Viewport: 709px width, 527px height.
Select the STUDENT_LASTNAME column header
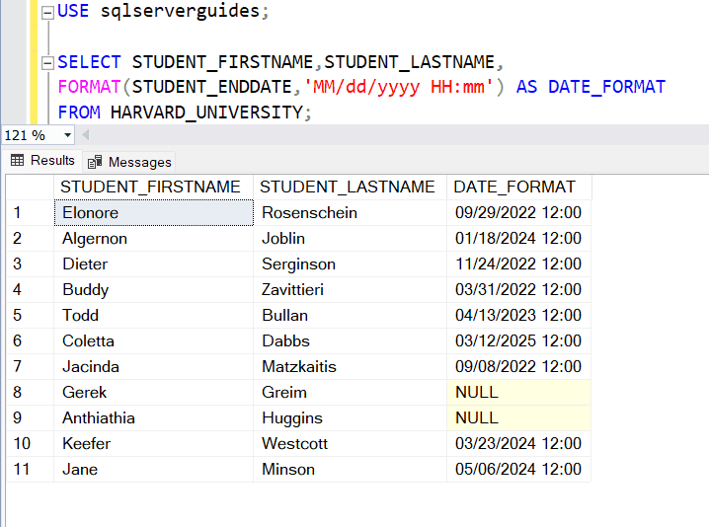click(x=350, y=188)
